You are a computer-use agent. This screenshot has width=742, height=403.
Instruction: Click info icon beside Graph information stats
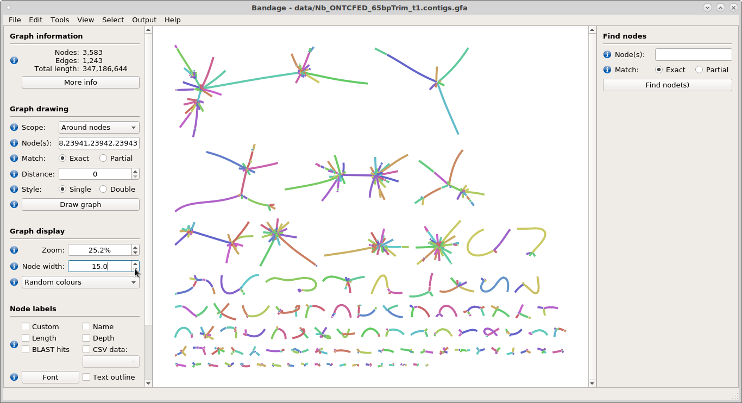[14, 60]
